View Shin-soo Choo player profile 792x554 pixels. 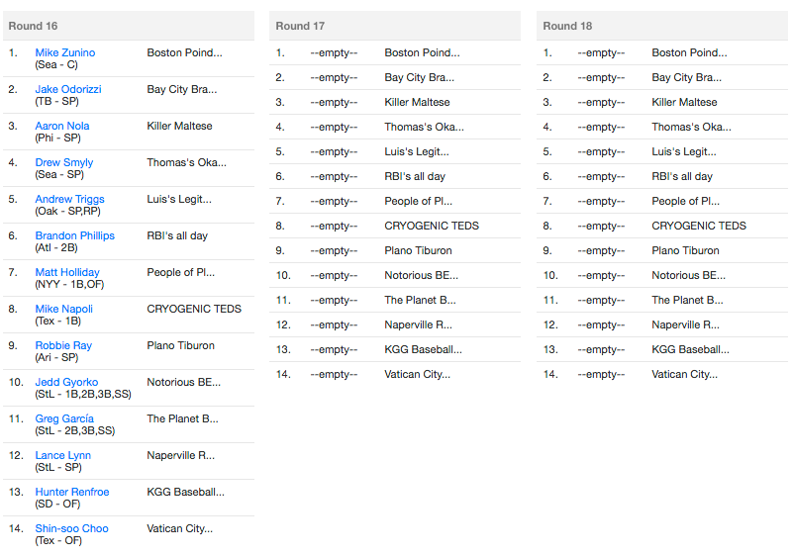tap(71, 528)
